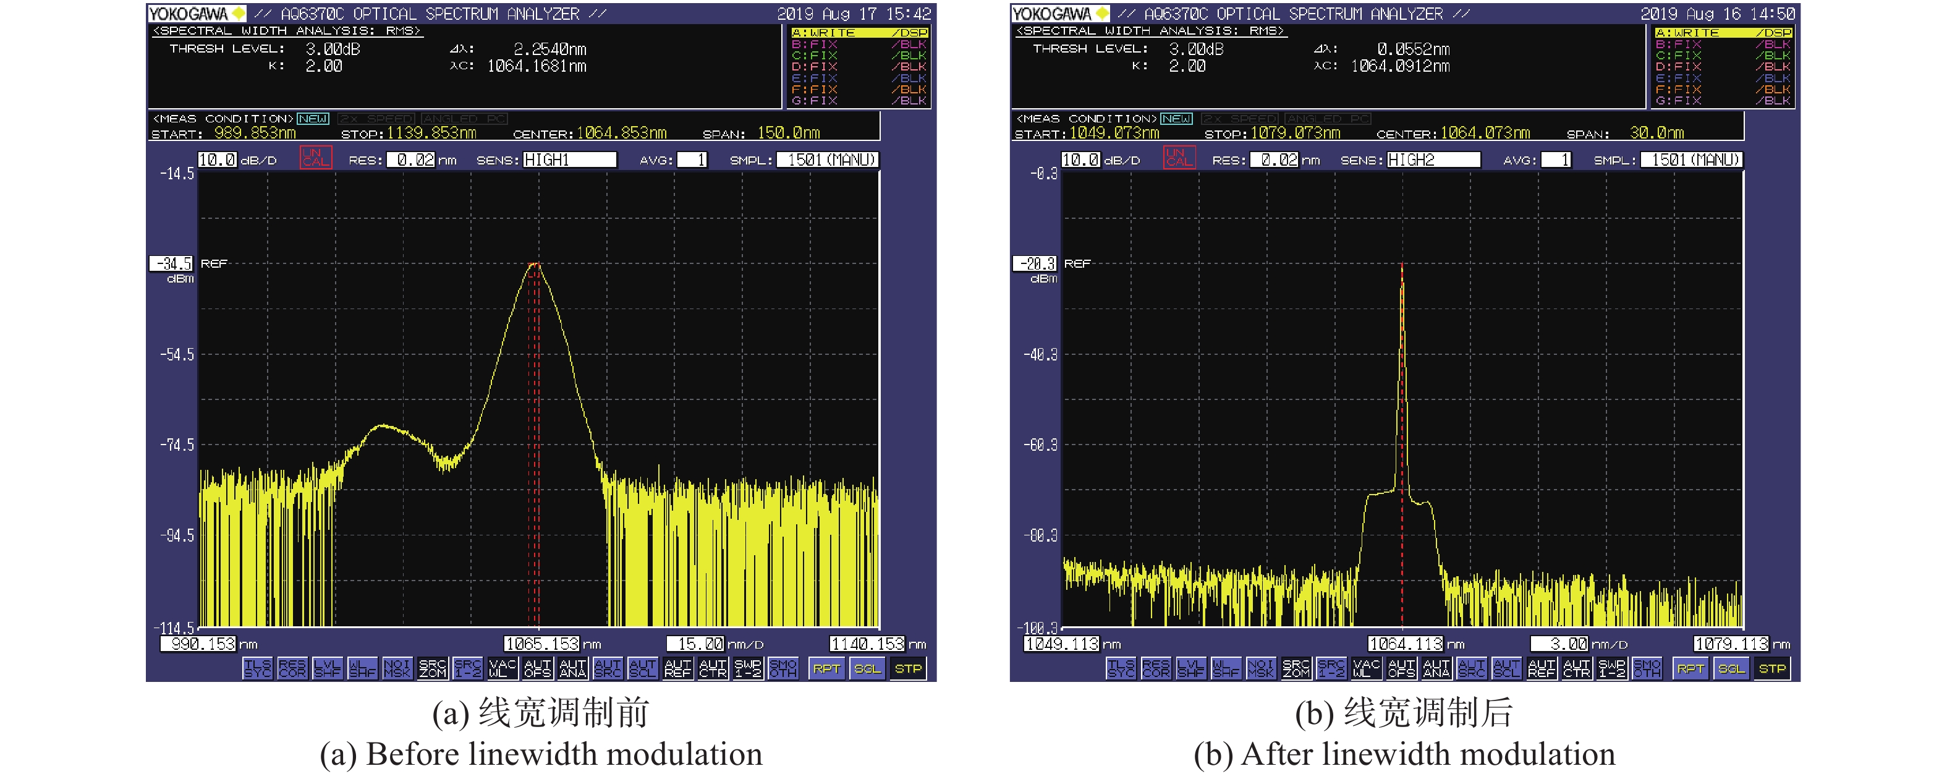Click SWP 1-2 indicator in right analyzer

point(1611,668)
